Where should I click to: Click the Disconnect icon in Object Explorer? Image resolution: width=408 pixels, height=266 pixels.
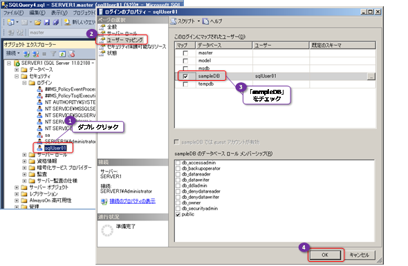click(36, 54)
